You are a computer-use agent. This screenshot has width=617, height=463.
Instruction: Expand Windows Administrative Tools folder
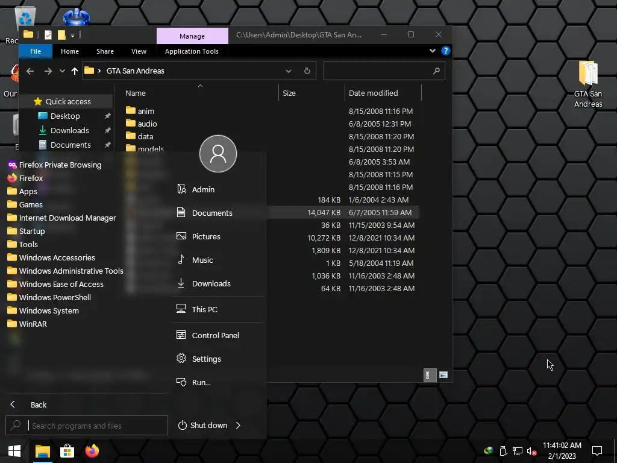[x=65, y=271]
